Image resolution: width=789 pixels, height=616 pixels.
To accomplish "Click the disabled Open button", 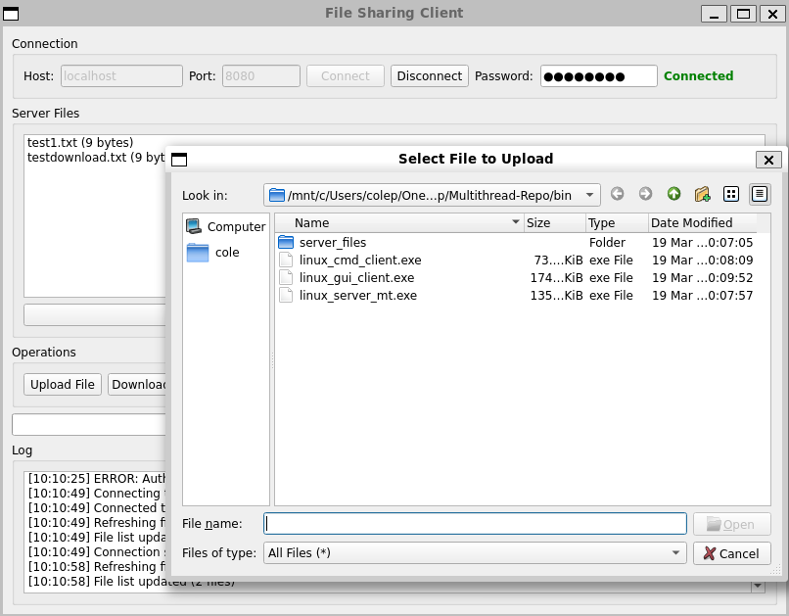I will tap(731, 523).
